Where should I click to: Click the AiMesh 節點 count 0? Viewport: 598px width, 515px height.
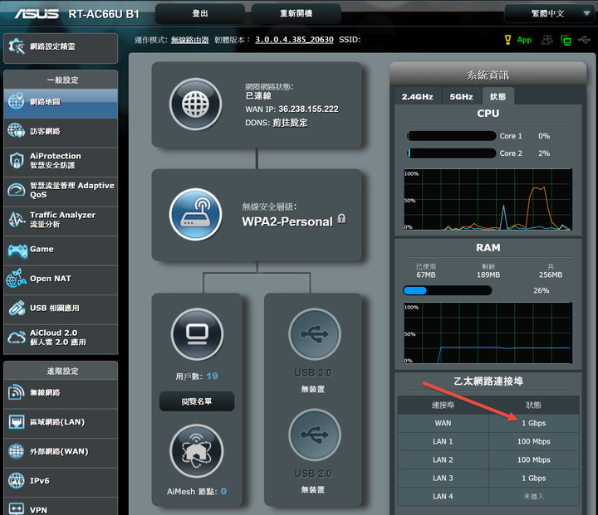click(223, 492)
